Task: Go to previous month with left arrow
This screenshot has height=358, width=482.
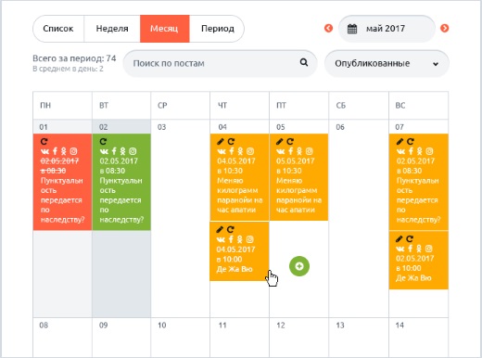Action: [x=328, y=29]
